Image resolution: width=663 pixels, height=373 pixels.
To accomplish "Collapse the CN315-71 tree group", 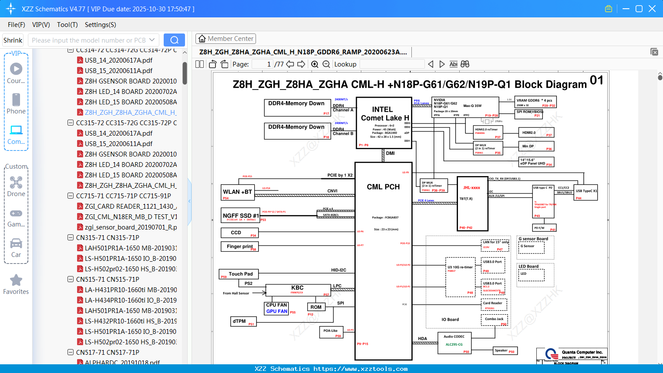I will [x=71, y=237].
